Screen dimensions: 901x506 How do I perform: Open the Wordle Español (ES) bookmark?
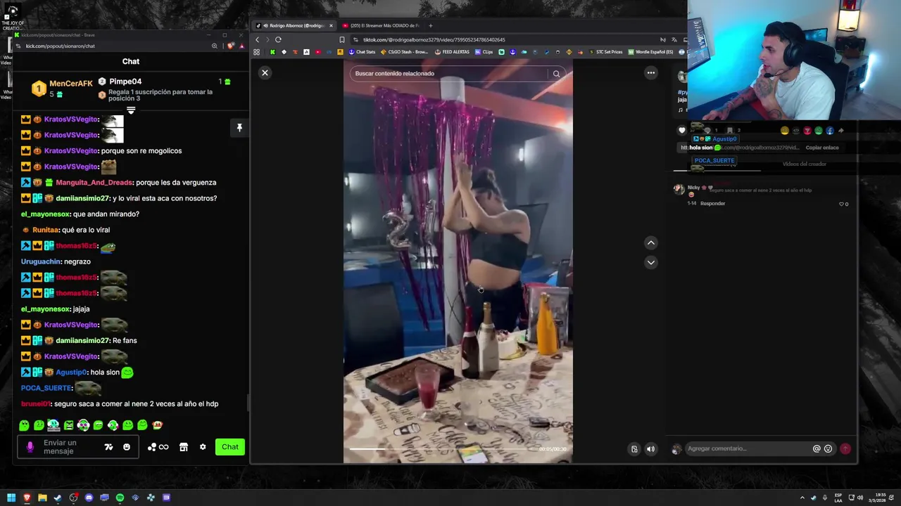point(651,52)
